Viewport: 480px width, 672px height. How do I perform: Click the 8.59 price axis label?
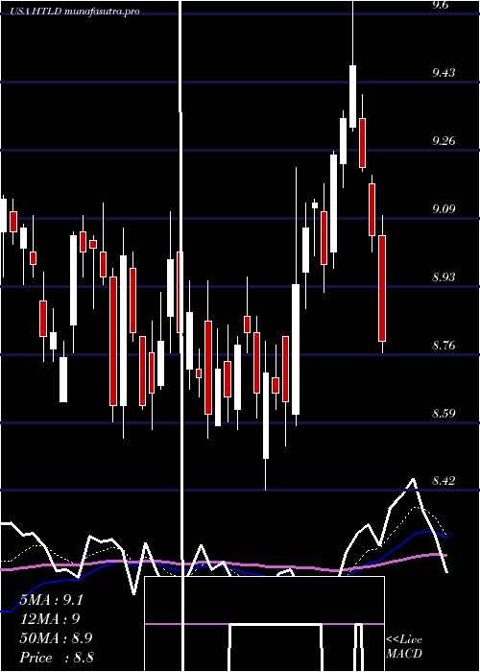click(x=444, y=413)
